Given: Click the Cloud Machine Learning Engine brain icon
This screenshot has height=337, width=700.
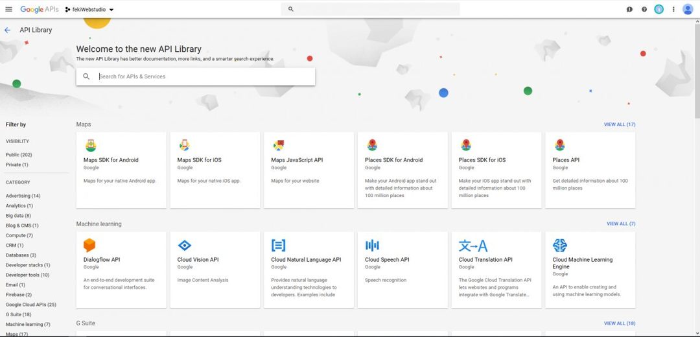Looking at the screenshot, I should (x=559, y=245).
